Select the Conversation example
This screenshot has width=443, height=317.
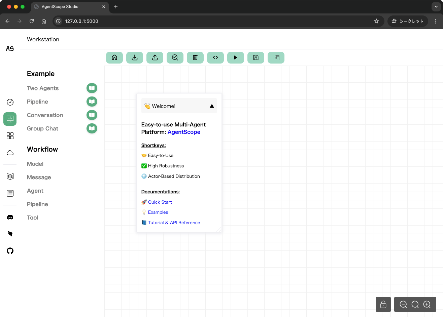[45, 115]
